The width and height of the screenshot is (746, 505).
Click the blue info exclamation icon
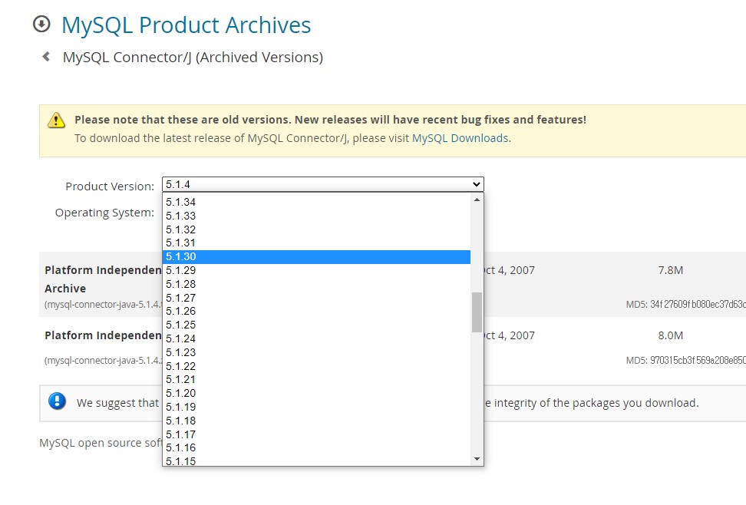(57, 401)
